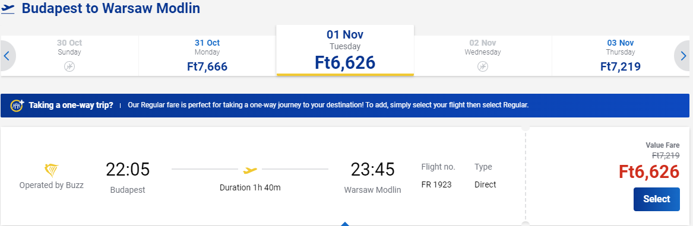Select the 02 Nov Wednesday date tab
693x226 pixels.
tap(483, 56)
